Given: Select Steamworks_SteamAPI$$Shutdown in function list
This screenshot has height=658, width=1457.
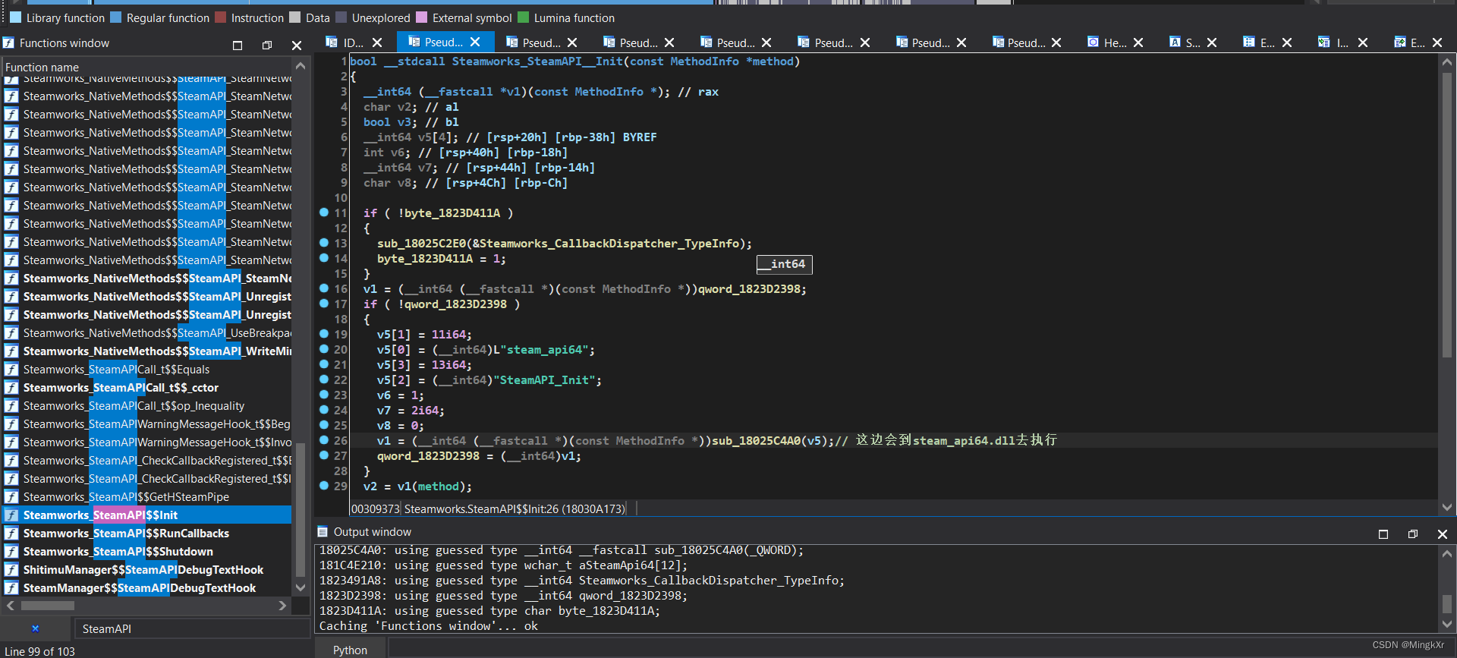Looking at the screenshot, I should pyautogui.click(x=147, y=552).
